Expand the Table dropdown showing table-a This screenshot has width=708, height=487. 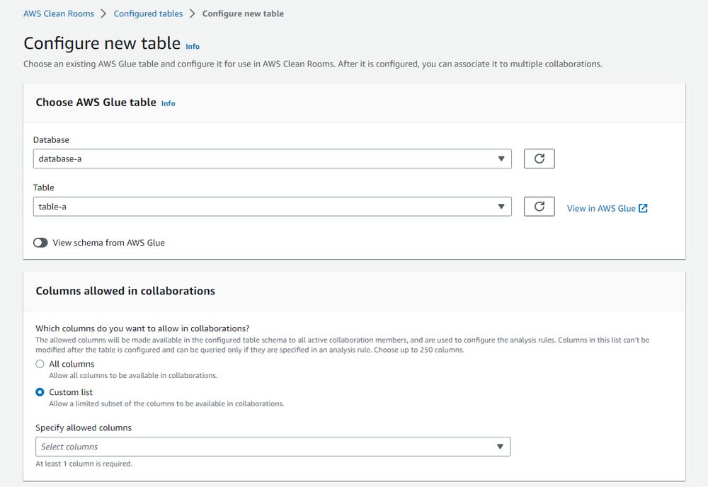click(272, 207)
